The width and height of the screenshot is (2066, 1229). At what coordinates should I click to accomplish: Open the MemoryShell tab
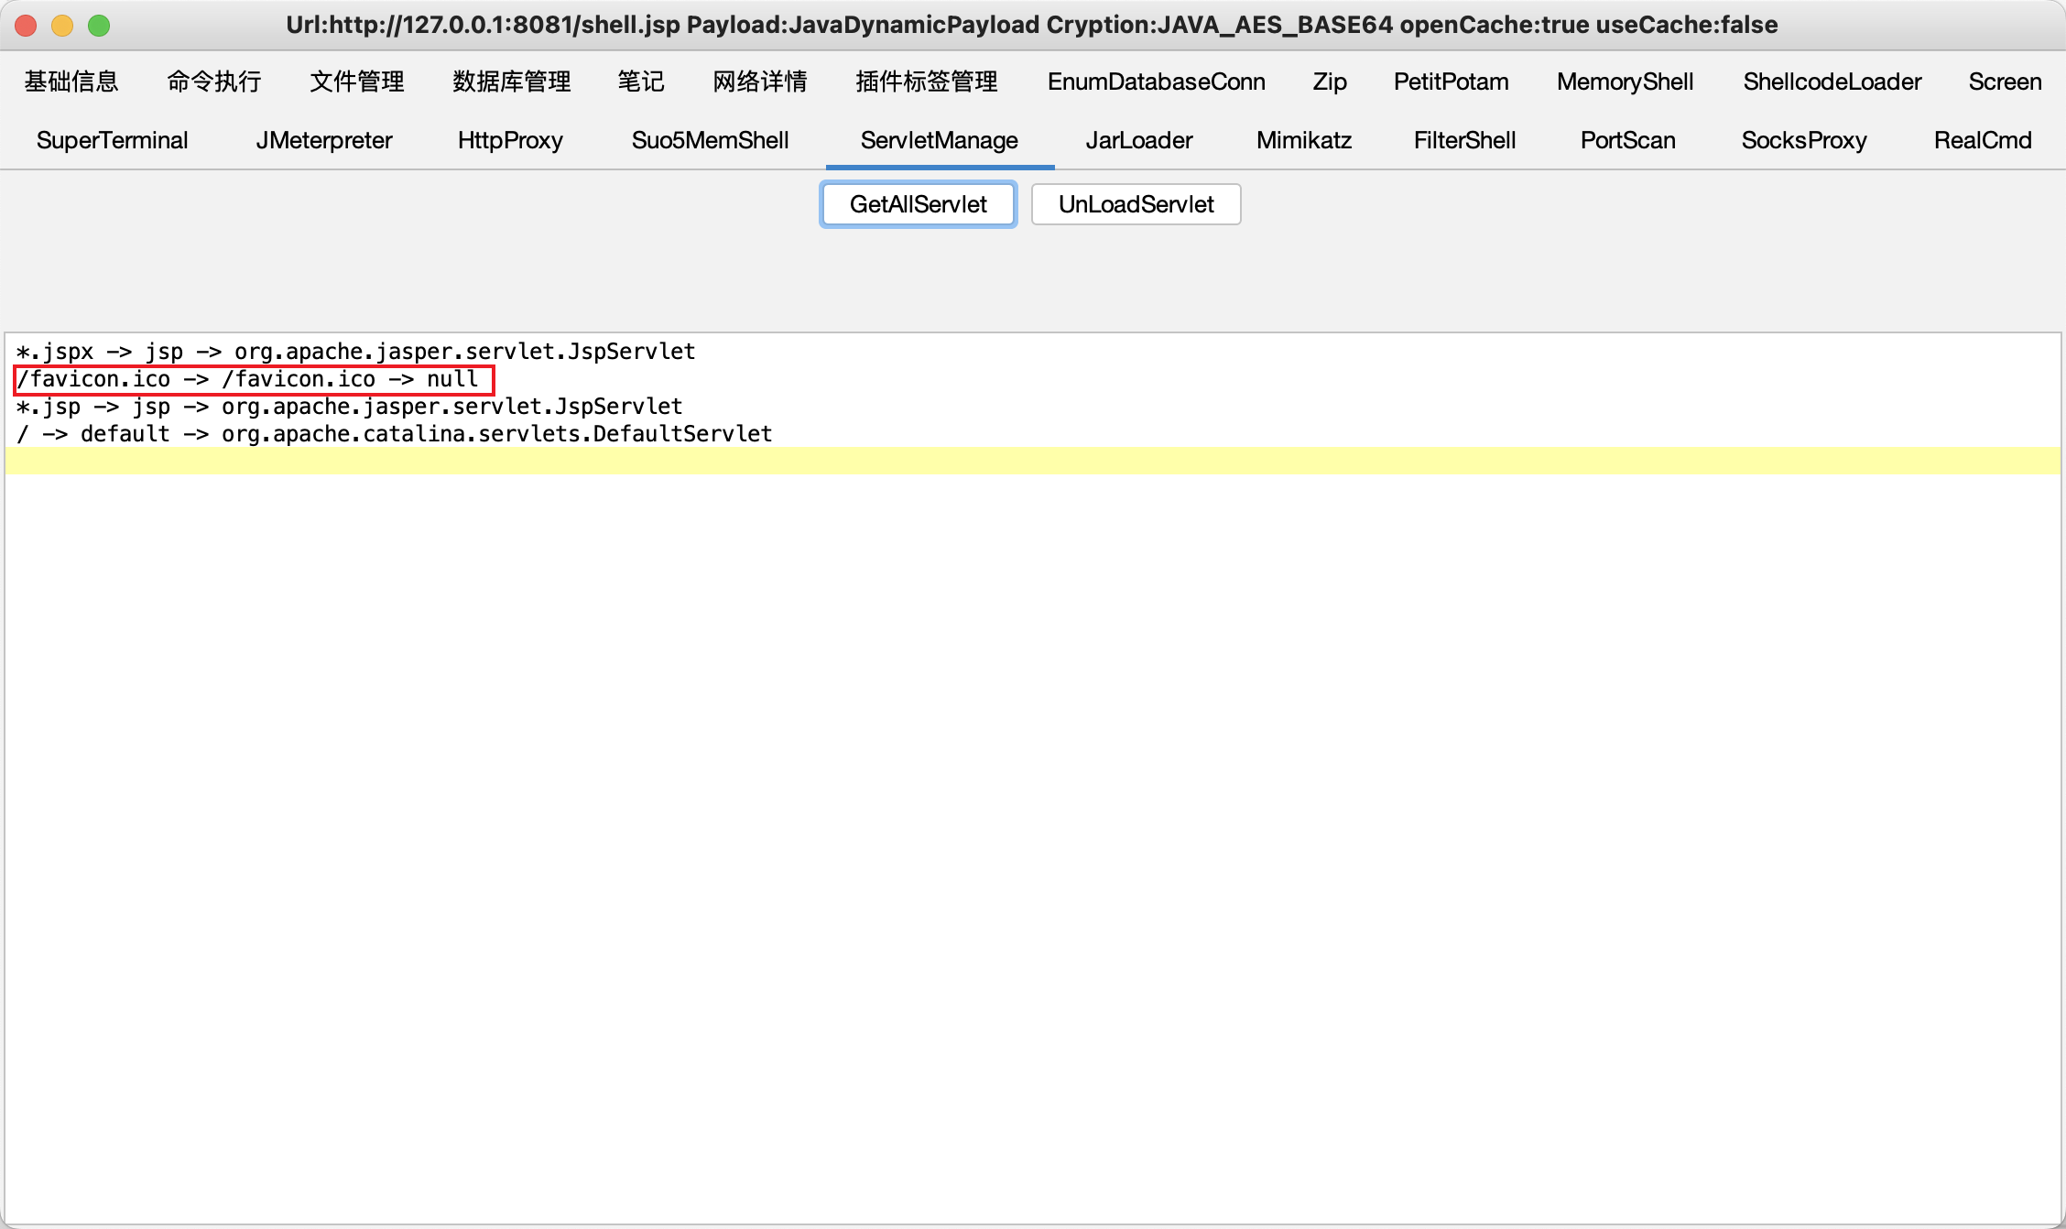(x=1625, y=82)
